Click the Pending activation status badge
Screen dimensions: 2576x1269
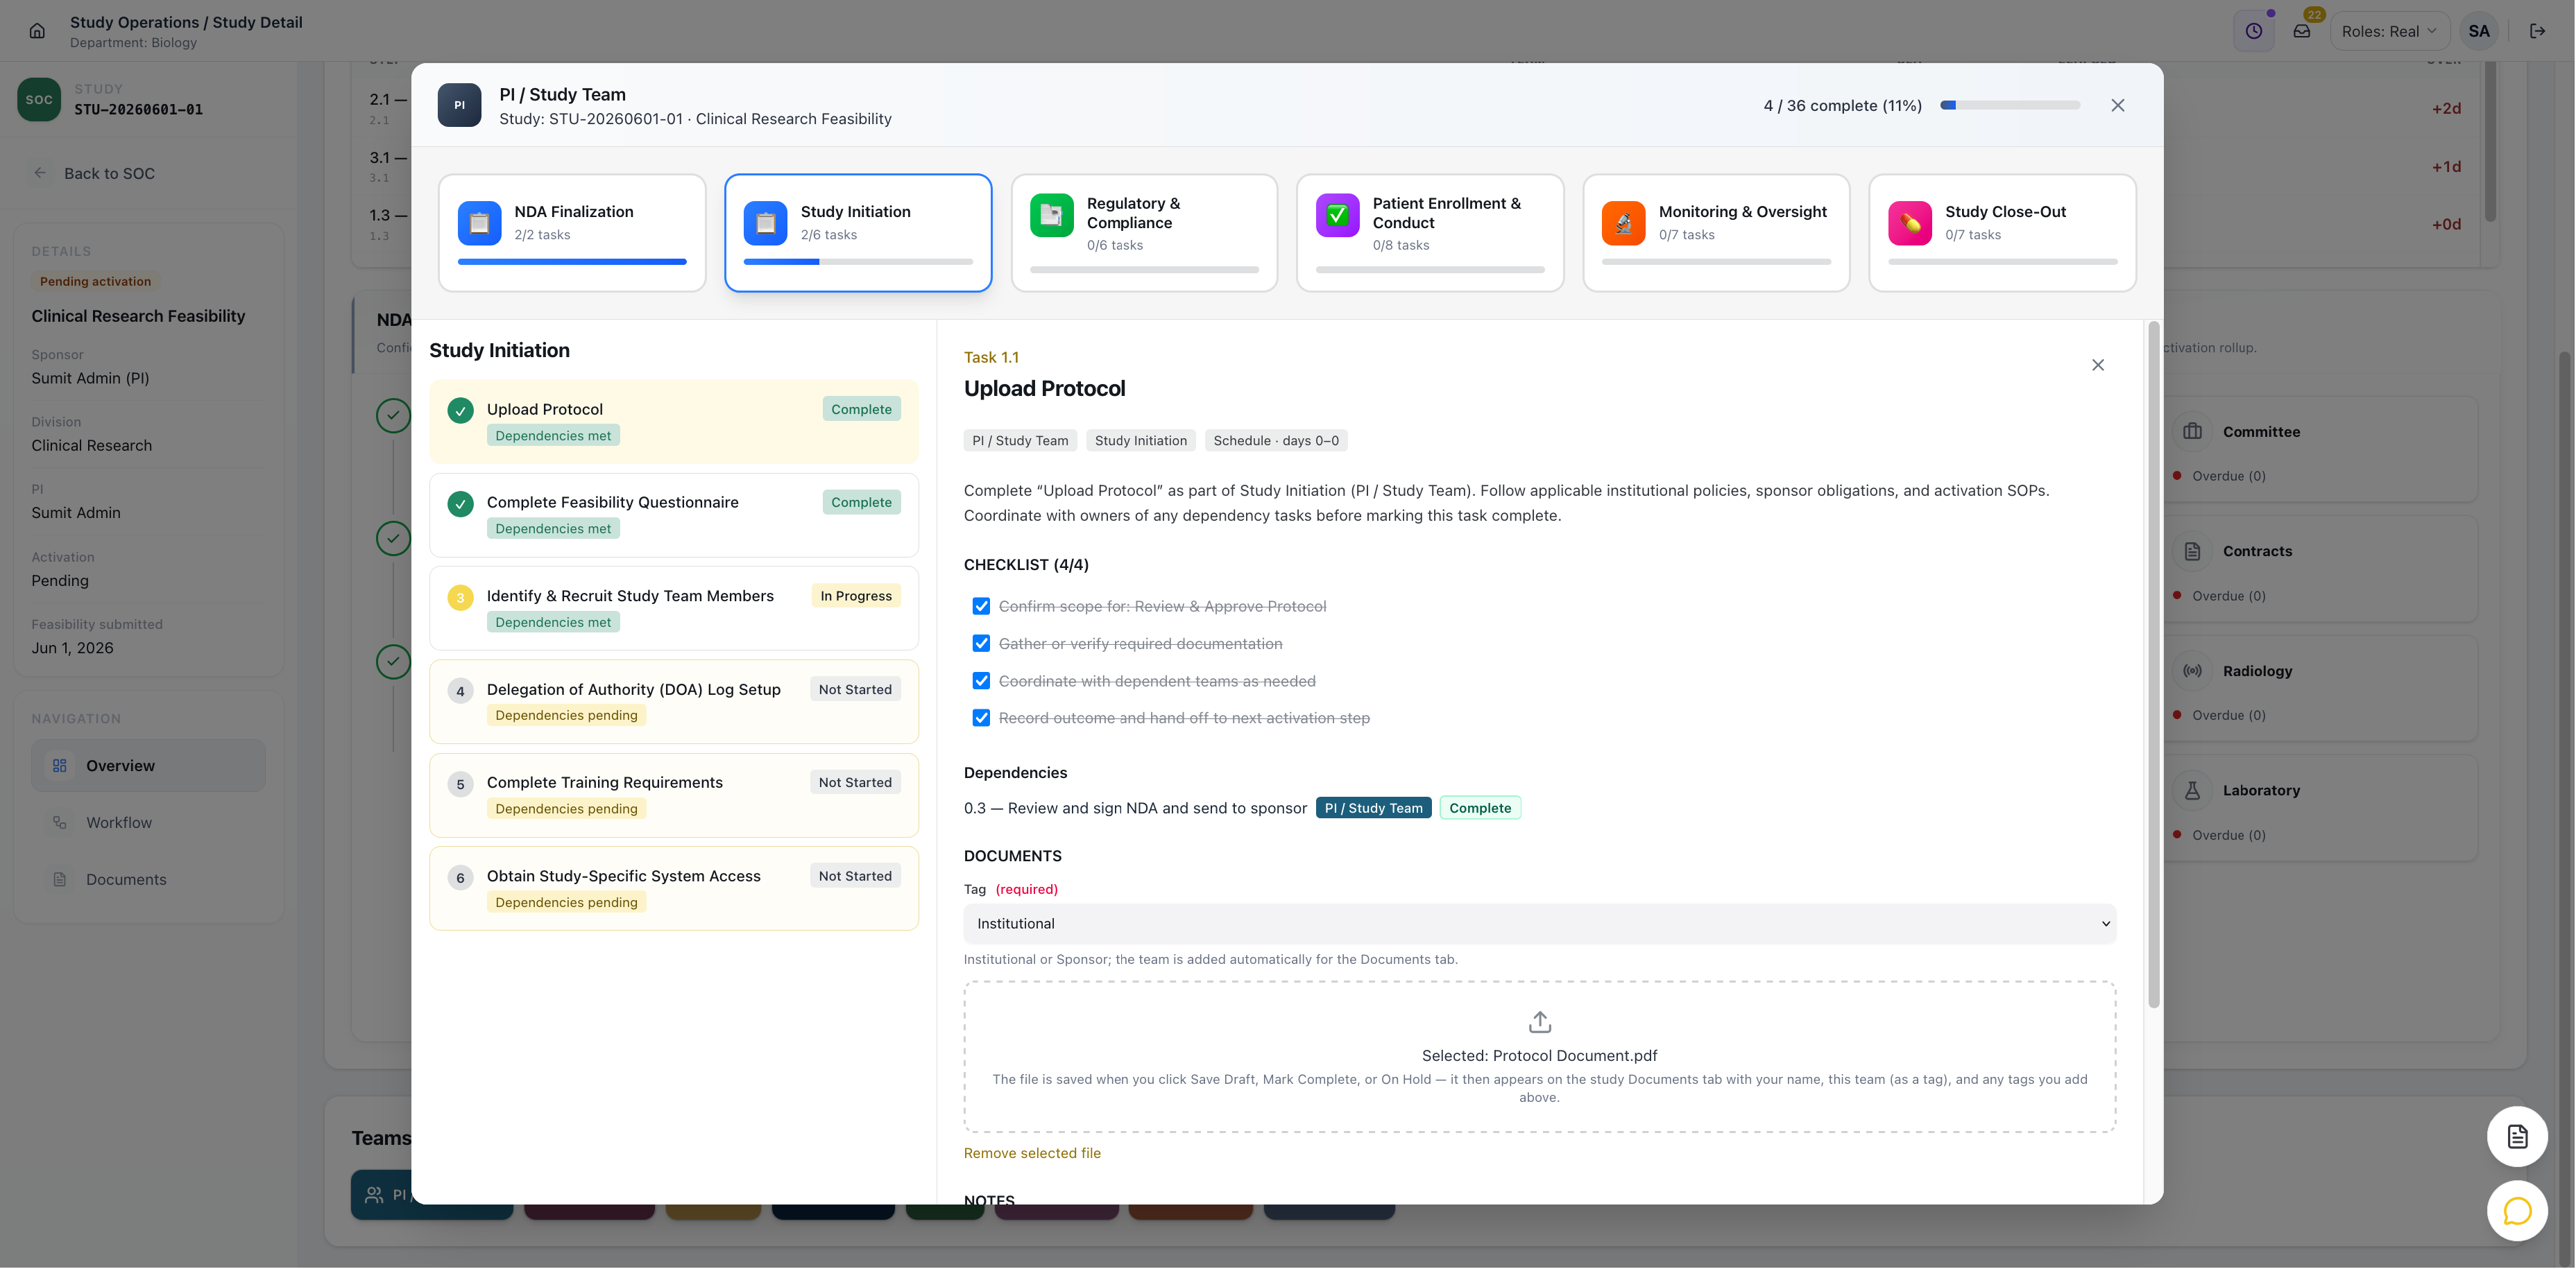[x=95, y=282]
